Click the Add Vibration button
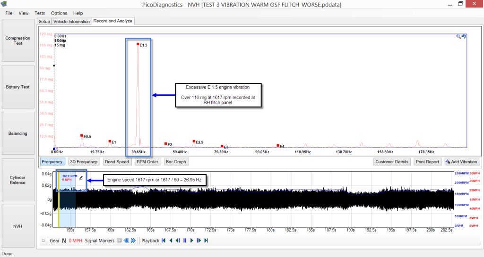 tap(461, 162)
